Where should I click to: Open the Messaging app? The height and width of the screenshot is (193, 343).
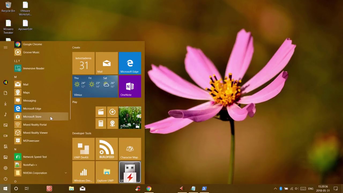click(x=42, y=101)
